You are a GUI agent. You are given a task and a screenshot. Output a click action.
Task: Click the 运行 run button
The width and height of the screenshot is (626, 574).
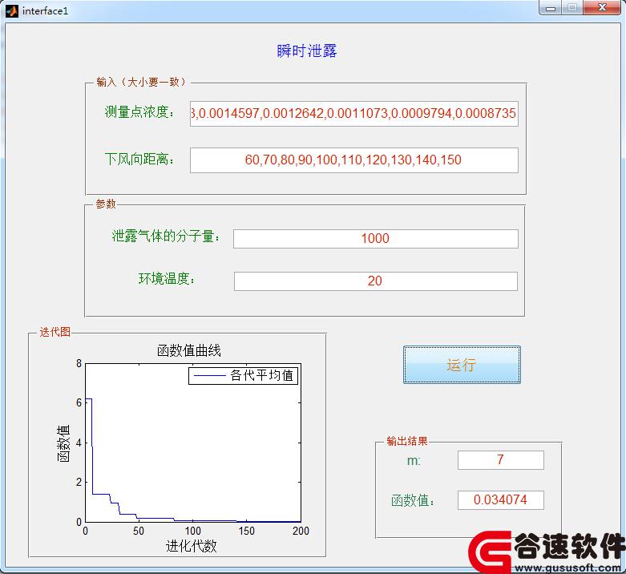[x=462, y=365]
